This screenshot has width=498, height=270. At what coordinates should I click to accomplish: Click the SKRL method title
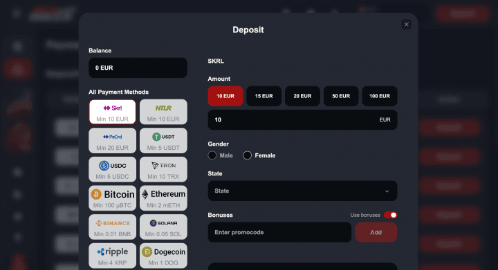(216, 61)
